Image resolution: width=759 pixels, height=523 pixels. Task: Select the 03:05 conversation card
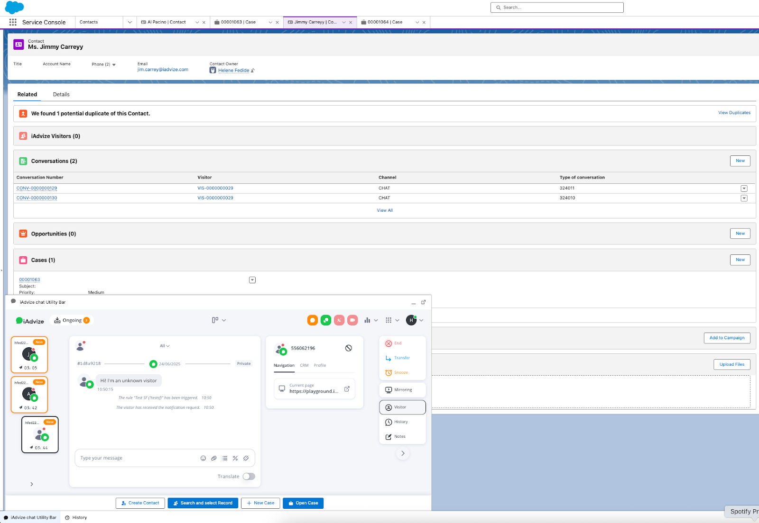click(29, 355)
